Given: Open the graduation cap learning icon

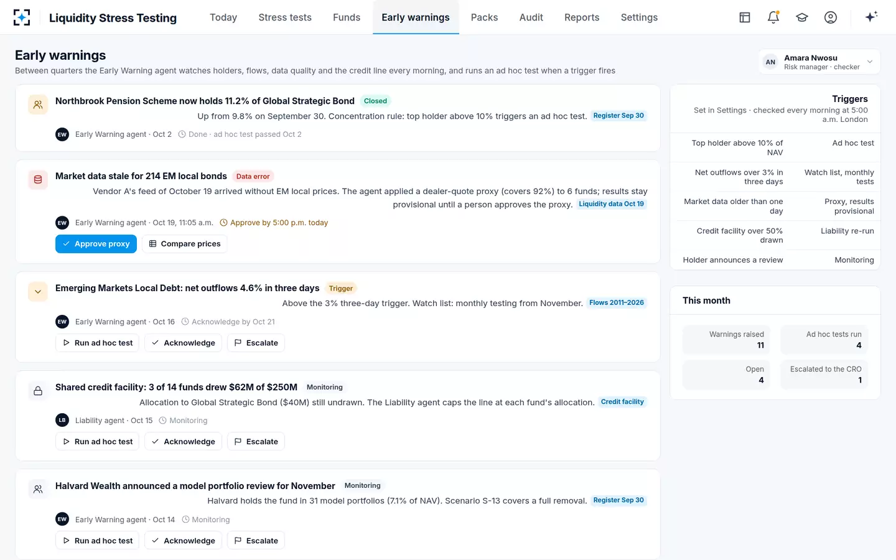Looking at the screenshot, I should (802, 17).
